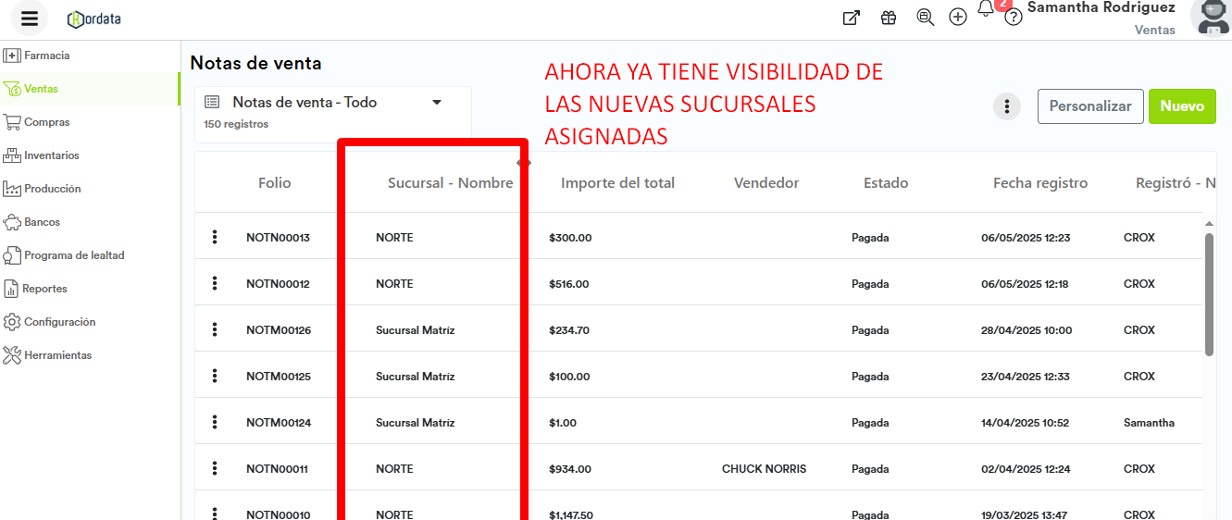Image resolution: width=1232 pixels, height=520 pixels.
Task: Click the vertical table scrollbar
Action: [1209, 292]
